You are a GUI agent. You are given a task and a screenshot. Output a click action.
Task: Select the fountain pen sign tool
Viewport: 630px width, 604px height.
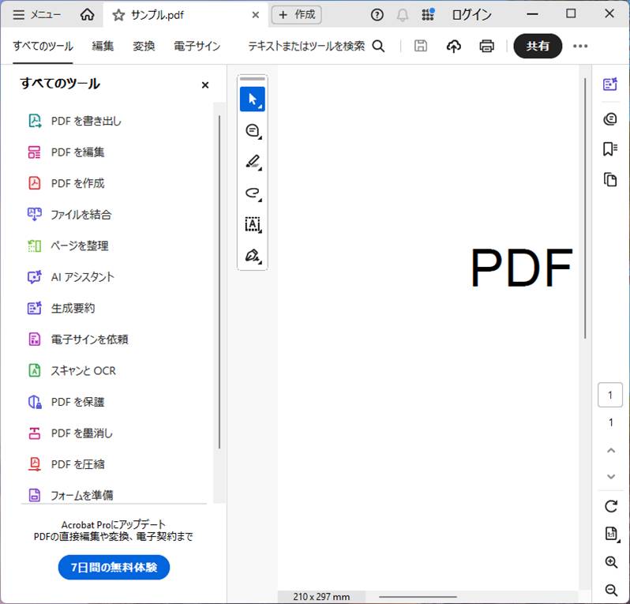coord(253,256)
